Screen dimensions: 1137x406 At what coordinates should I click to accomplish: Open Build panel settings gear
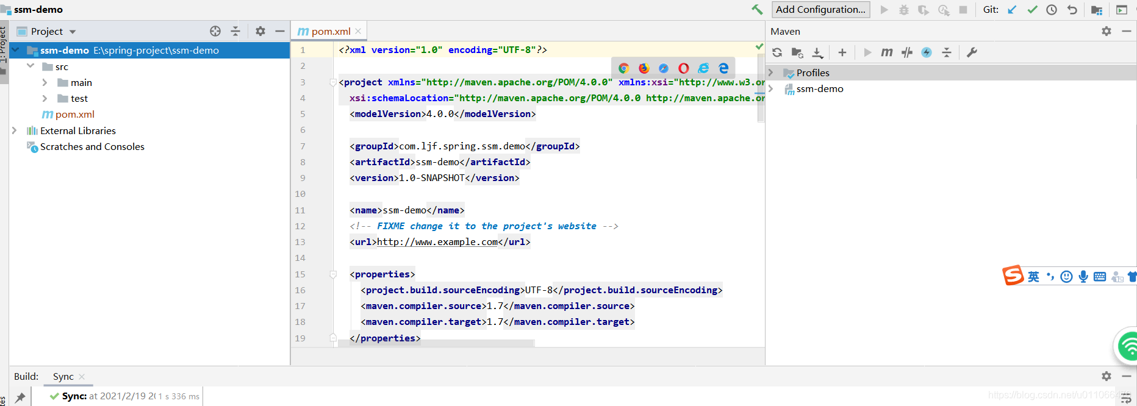coord(1107,376)
